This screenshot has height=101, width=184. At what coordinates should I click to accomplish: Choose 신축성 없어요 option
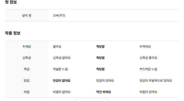62,58
